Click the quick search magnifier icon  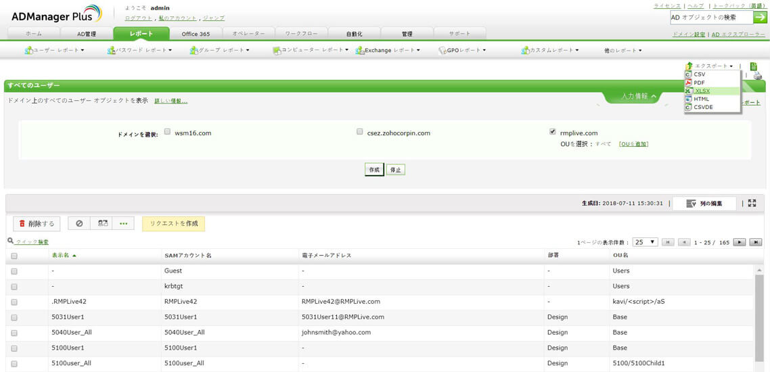[10, 241]
